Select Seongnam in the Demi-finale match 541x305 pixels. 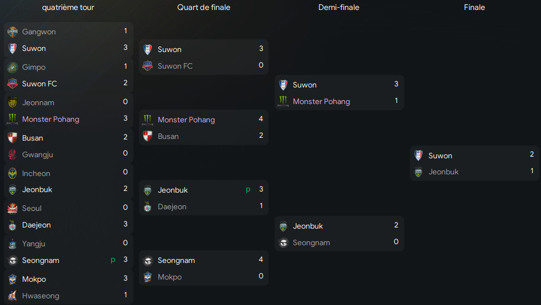(311, 243)
